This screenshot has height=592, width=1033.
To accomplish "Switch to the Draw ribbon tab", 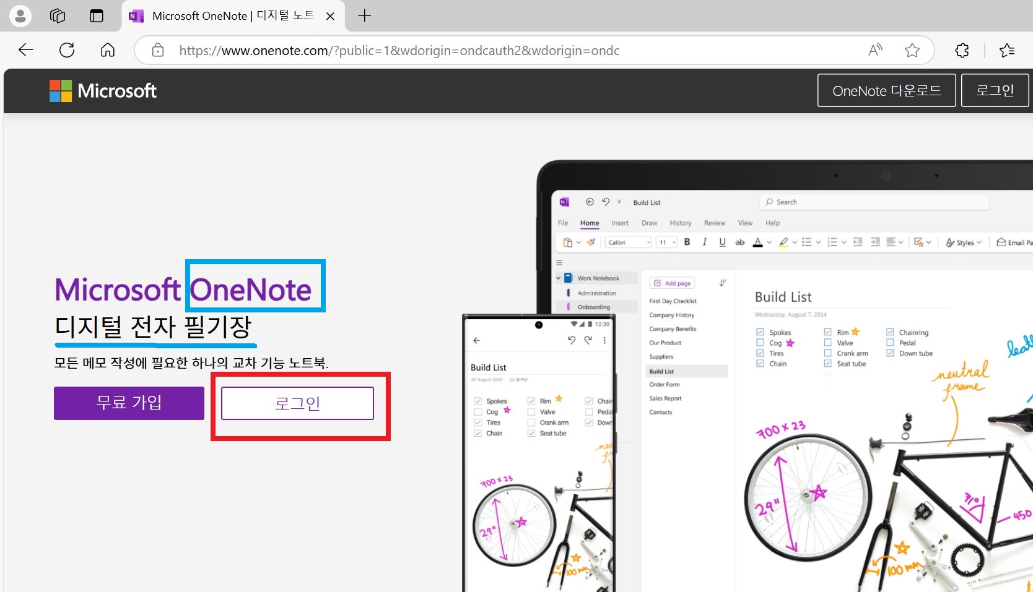I will click(649, 223).
